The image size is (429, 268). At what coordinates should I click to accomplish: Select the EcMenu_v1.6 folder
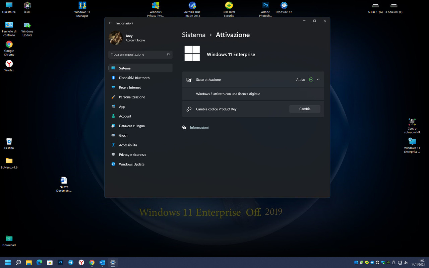tap(9, 163)
